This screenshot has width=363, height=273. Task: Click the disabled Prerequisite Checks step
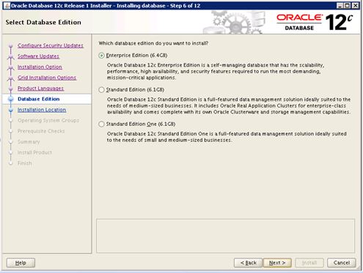(41, 131)
